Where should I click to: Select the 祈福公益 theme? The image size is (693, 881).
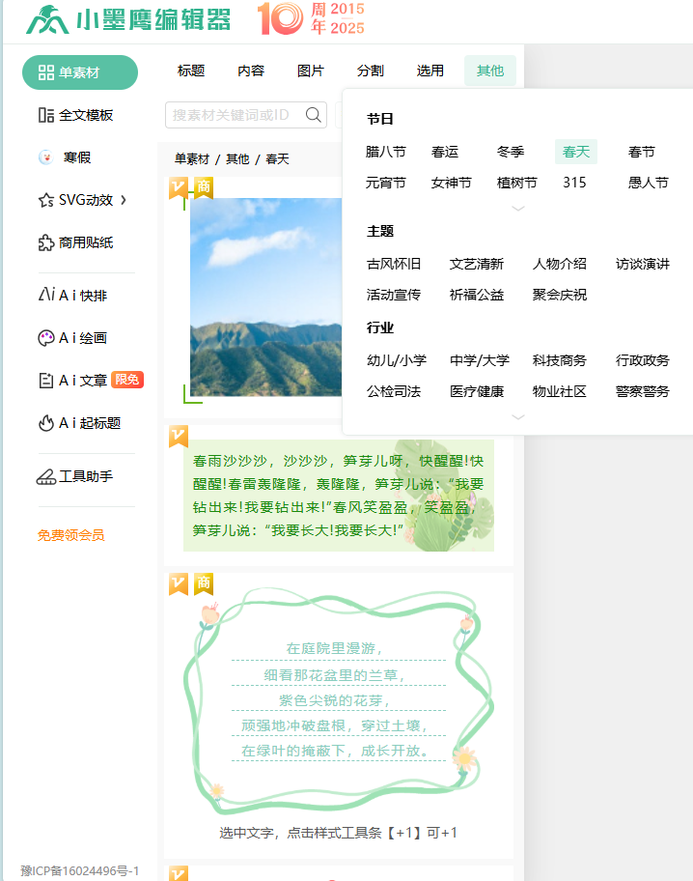tap(477, 295)
